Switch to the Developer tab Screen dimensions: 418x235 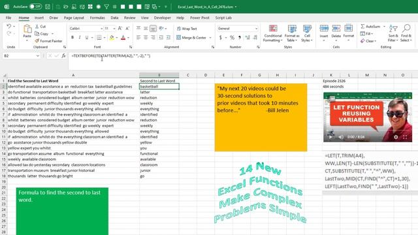click(x=163, y=18)
